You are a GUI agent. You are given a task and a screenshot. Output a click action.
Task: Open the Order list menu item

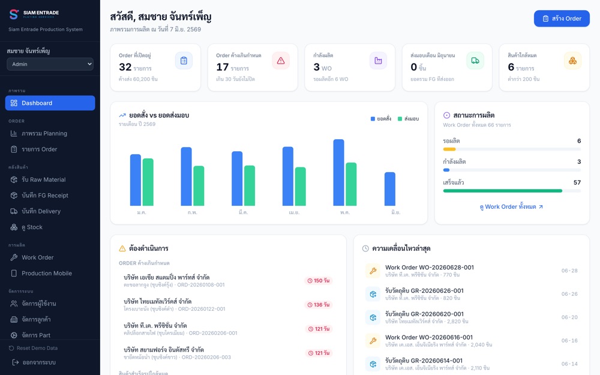tap(50, 149)
